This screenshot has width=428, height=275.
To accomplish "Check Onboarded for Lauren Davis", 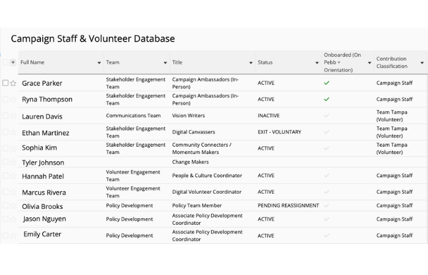I will point(327,116).
